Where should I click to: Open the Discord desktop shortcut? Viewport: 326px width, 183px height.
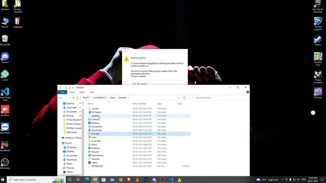click(x=5, y=57)
